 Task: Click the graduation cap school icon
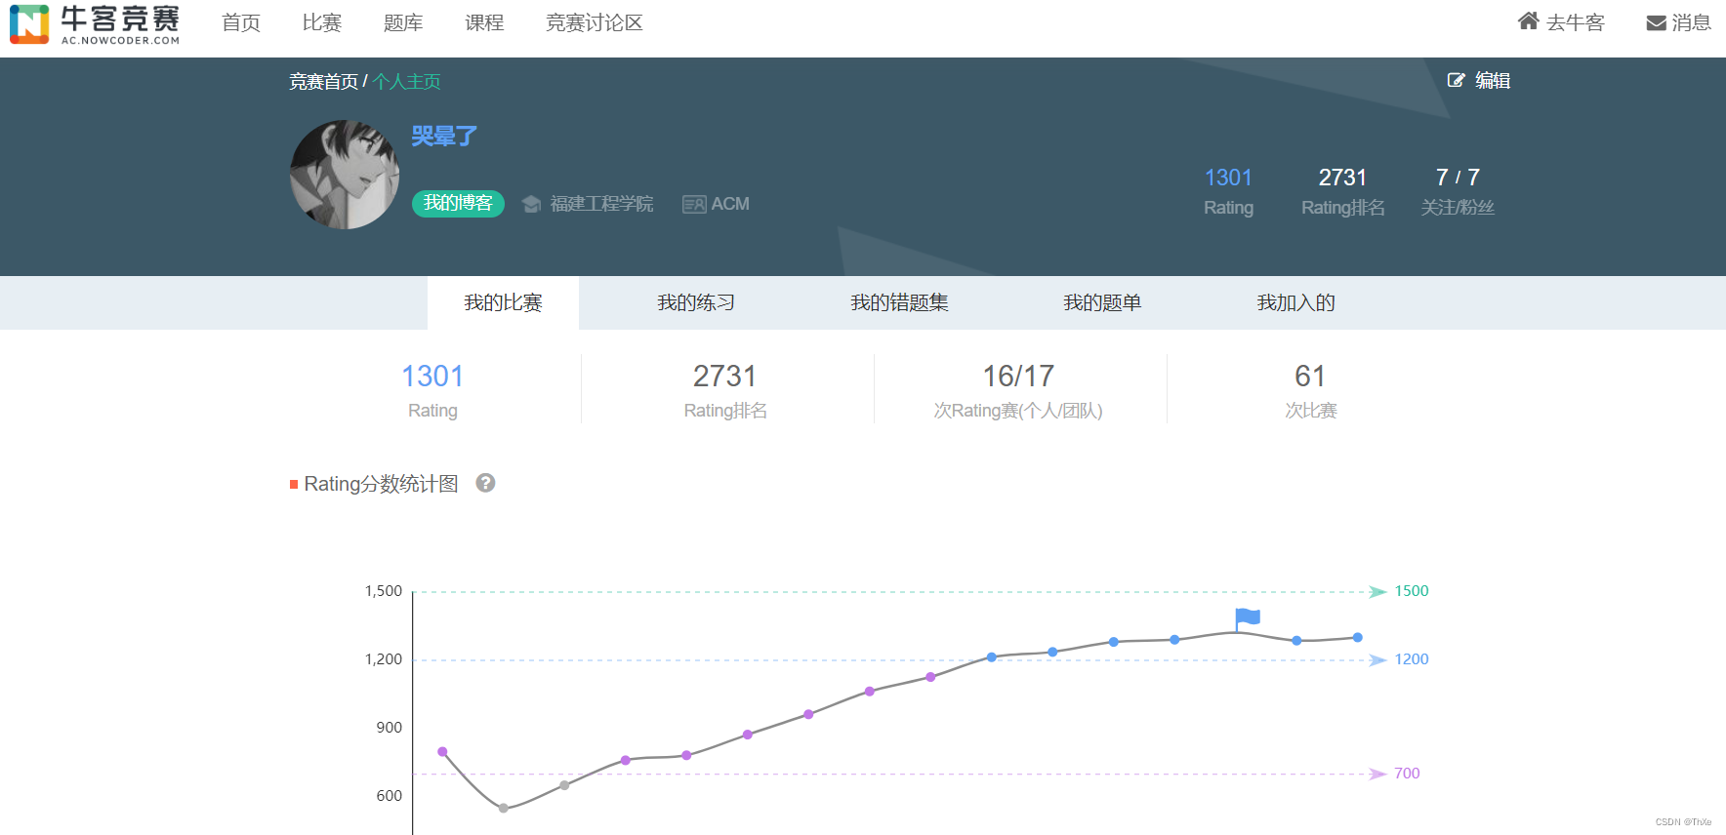click(531, 204)
